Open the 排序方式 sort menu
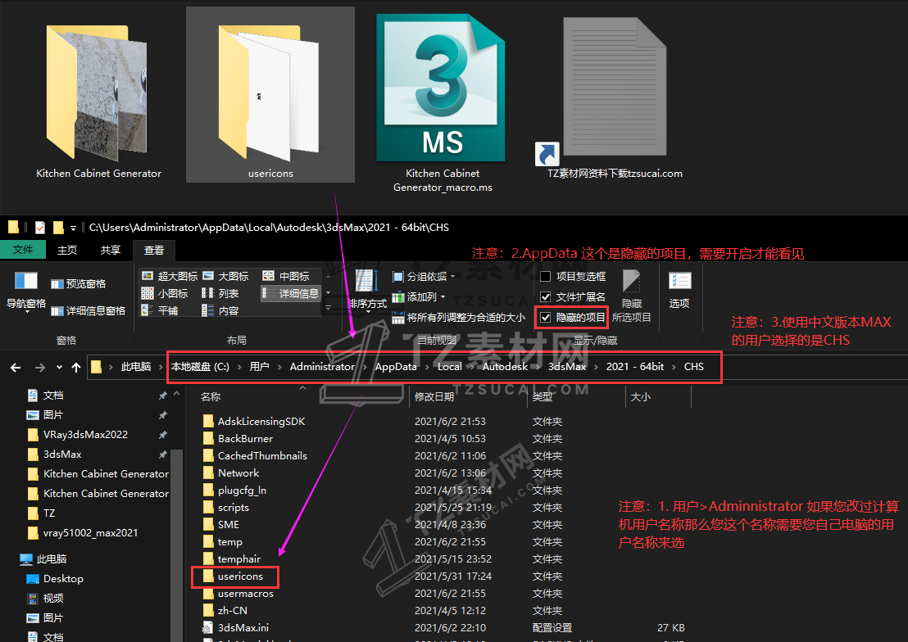This screenshot has width=908, height=642. 367,291
